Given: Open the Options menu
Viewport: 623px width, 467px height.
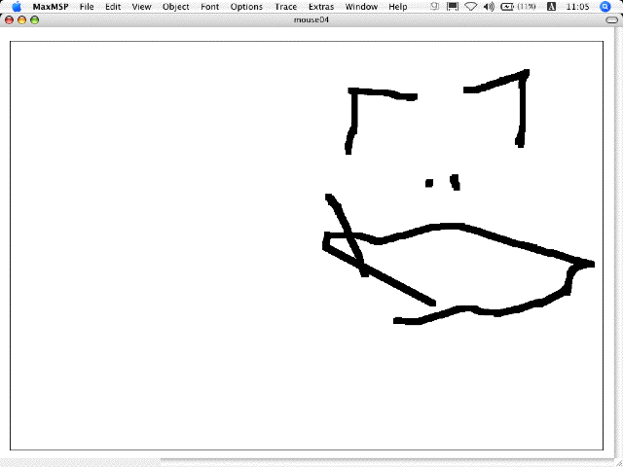Looking at the screenshot, I should 246,7.
